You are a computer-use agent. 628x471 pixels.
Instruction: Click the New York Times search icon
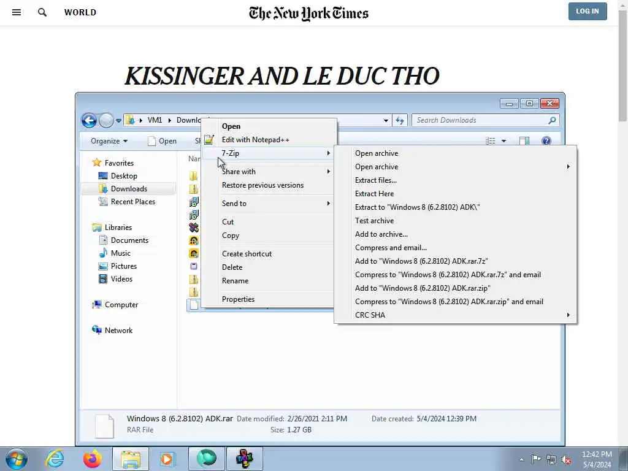(x=42, y=12)
